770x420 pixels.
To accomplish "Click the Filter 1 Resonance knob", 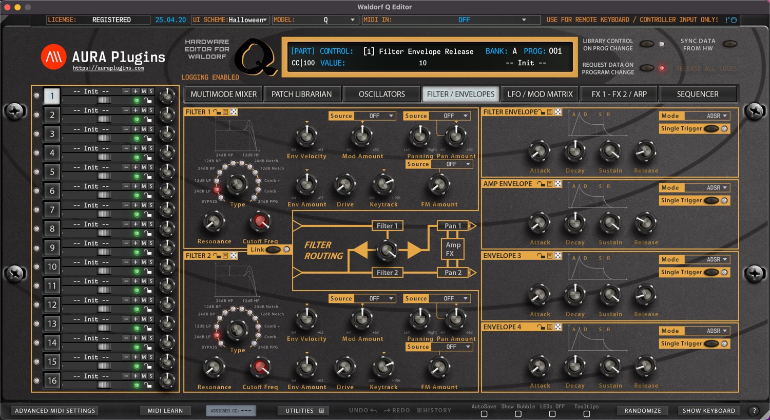I will (214, 222).
